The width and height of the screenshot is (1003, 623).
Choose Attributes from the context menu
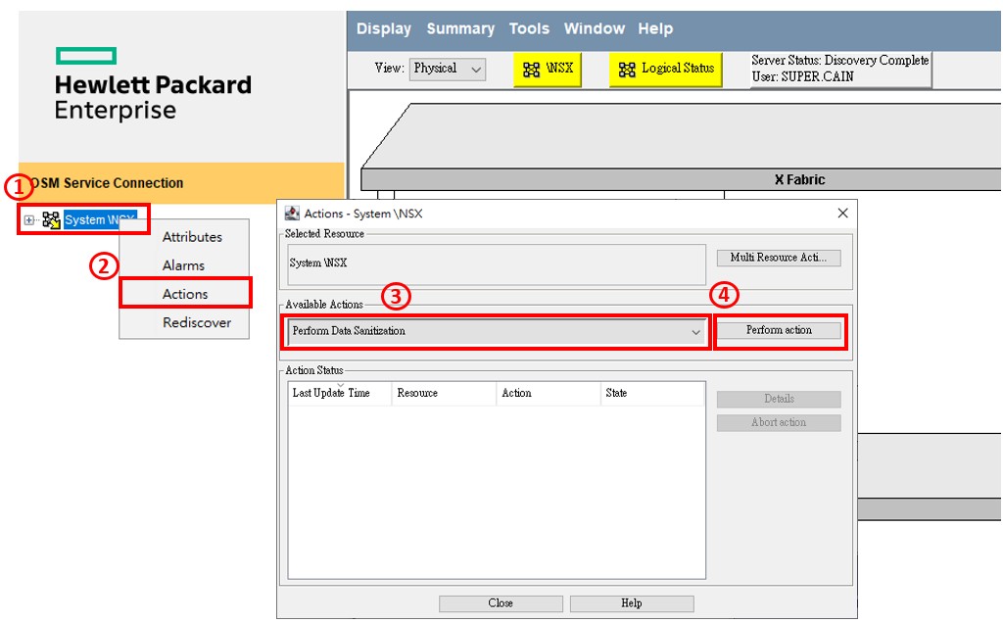[192, 237]
